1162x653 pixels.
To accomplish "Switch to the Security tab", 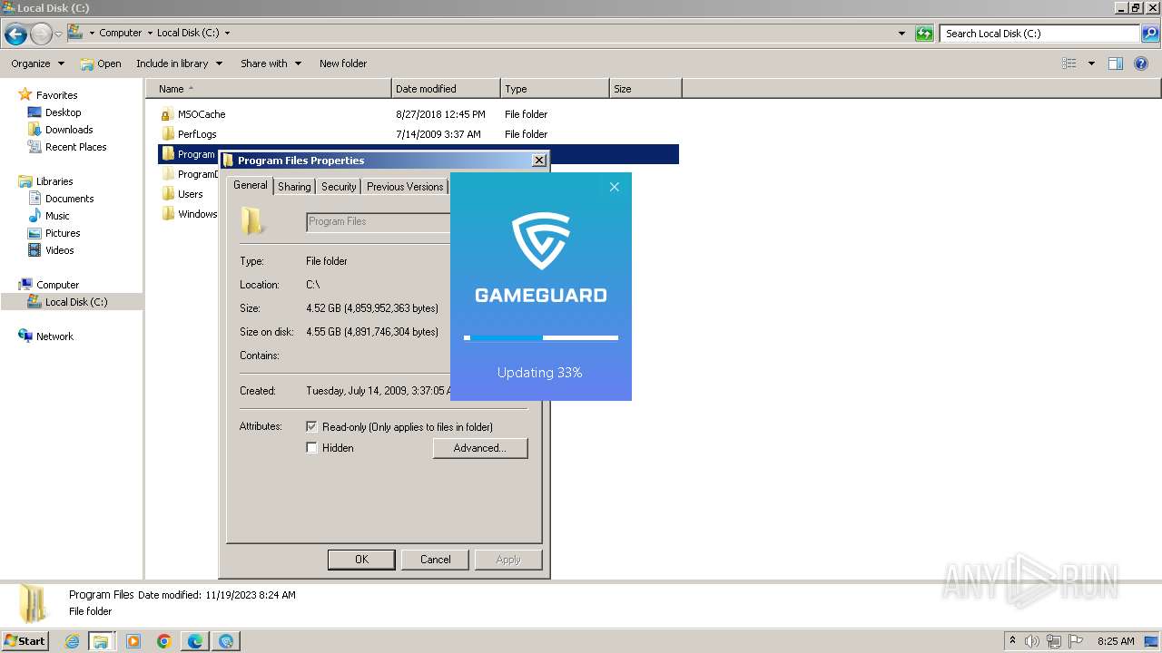I will pos(339,187).
